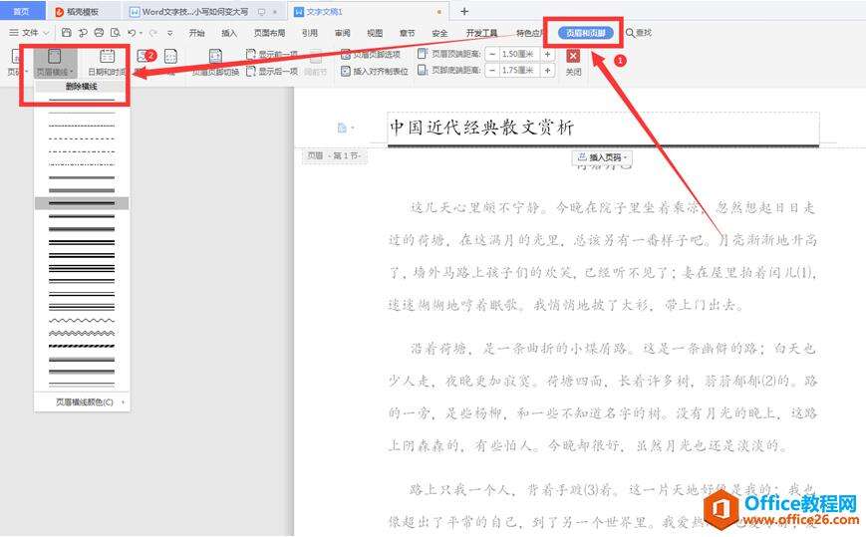Choose the wavy line style in list
The width and height of the screenshot is (866, 537).
pyautogui.click(x=82, y=321)
